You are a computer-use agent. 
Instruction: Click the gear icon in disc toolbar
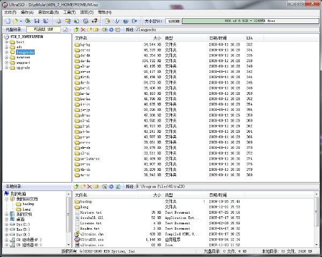tap(111, 30)
